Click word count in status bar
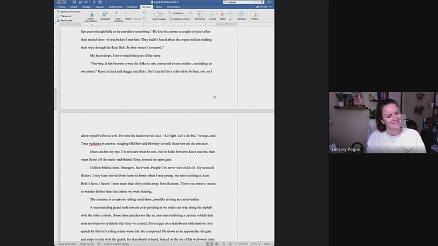The width and height of the screenshot is (438, 246). pyautogui.click(x=87, y=244)
